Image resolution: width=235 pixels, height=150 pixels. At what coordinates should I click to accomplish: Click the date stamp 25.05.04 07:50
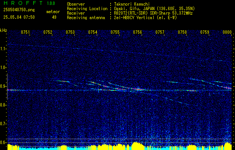(19, 17)
